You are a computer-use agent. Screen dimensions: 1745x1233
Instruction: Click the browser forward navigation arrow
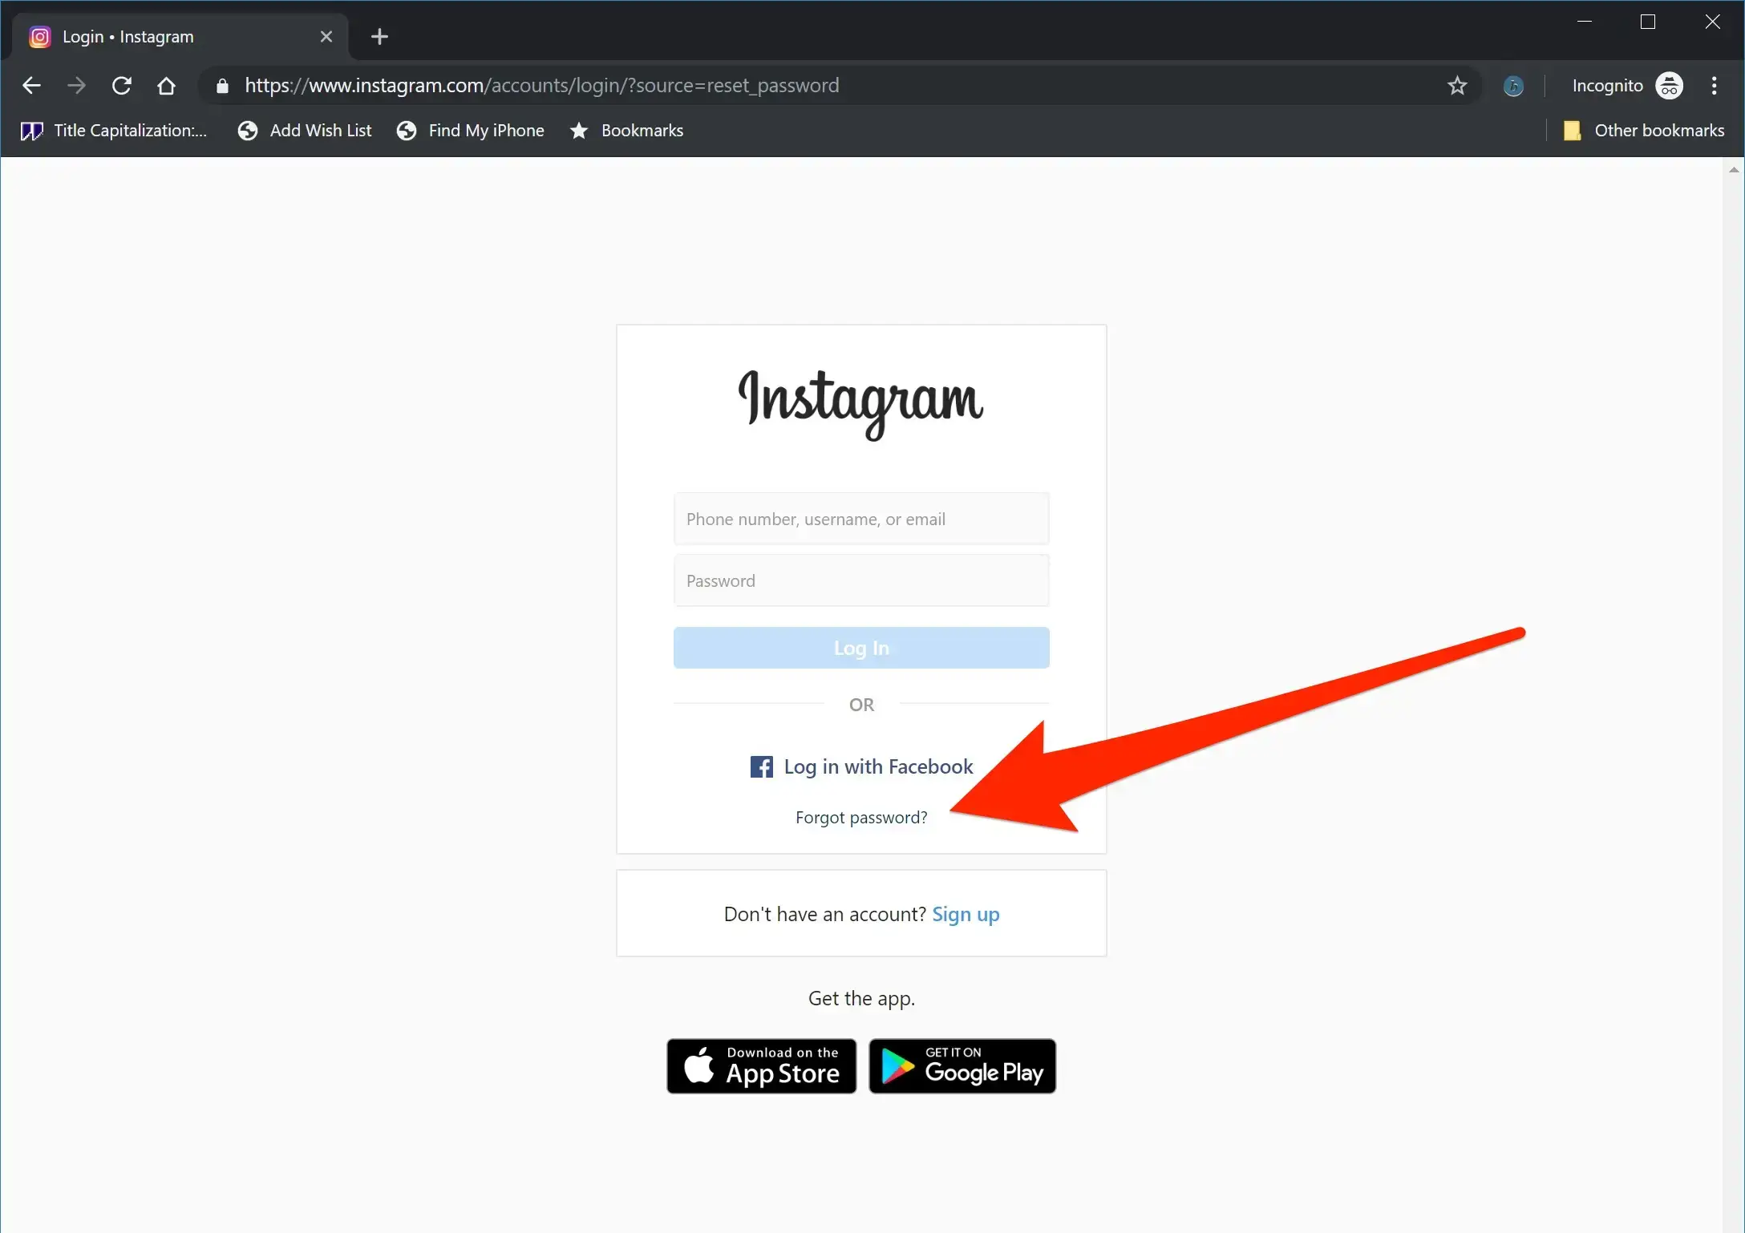(x=76, y=86)
